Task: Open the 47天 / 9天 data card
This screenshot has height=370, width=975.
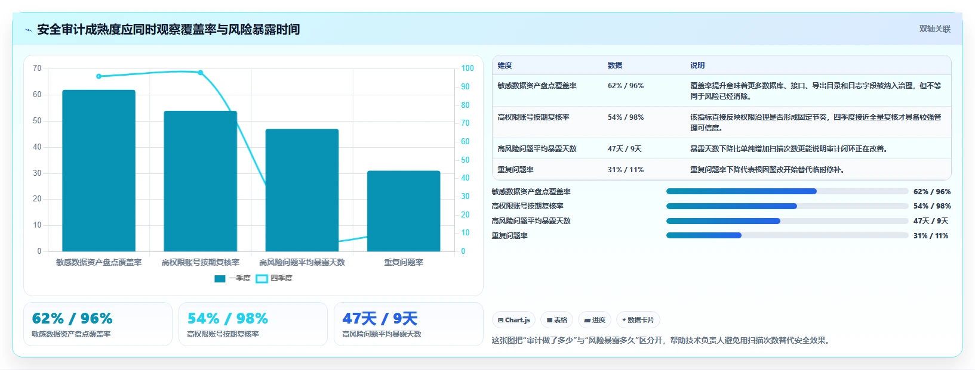Action: pyautogui.click(x=408, y=324)
